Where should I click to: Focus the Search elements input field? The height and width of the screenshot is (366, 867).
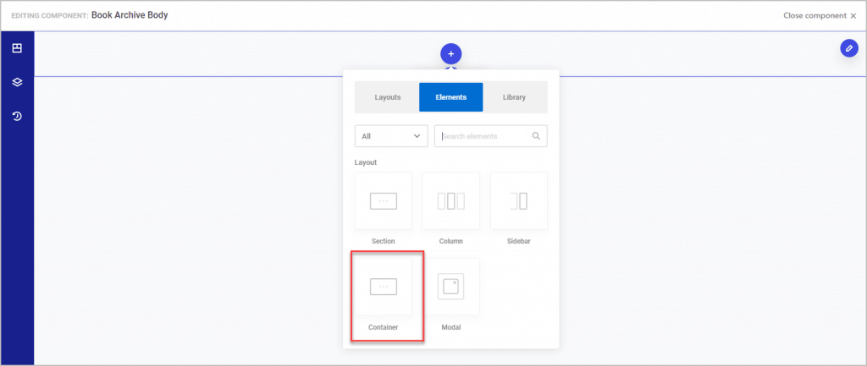coord(490,136)
